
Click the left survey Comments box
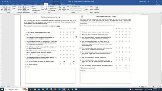pyautogui.click(x=50, y=76)
